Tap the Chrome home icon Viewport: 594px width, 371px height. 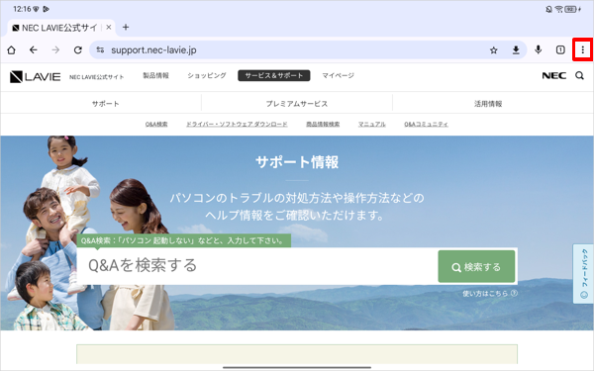coord(11,50)
